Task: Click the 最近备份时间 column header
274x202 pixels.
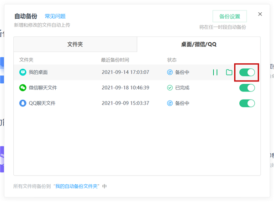Action: point(115,60)
